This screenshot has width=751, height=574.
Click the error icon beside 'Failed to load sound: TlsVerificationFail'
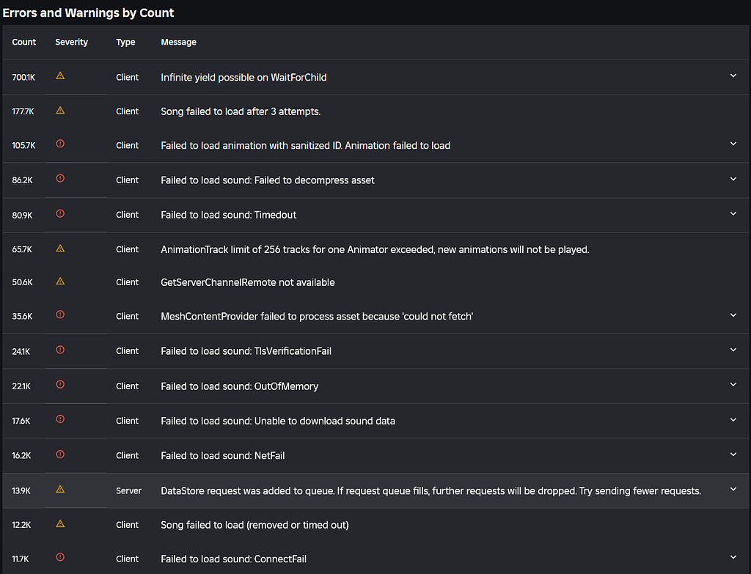point(60,350)
